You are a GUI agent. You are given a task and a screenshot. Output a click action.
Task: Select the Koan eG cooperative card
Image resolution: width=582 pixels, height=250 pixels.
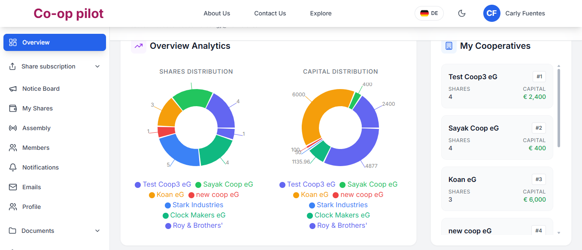pos(497,189)
